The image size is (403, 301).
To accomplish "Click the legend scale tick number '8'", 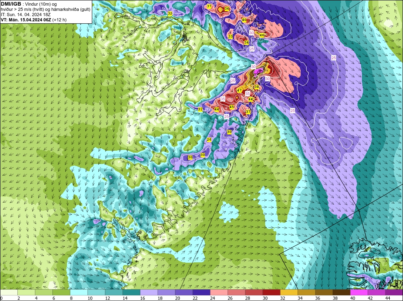I will coord(71,298).
